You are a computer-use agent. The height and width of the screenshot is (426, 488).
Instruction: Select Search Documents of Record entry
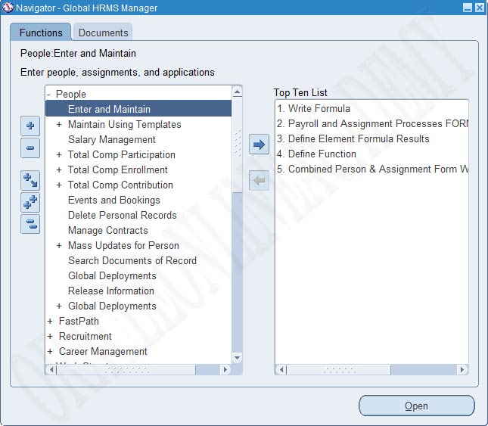[132, 260]
